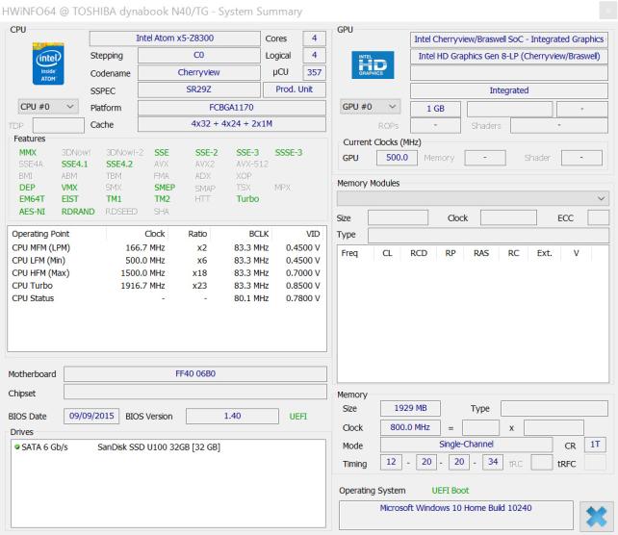Click the BIOS Version 1.40 field
The image size is (618, 535).
coord(230,416)
